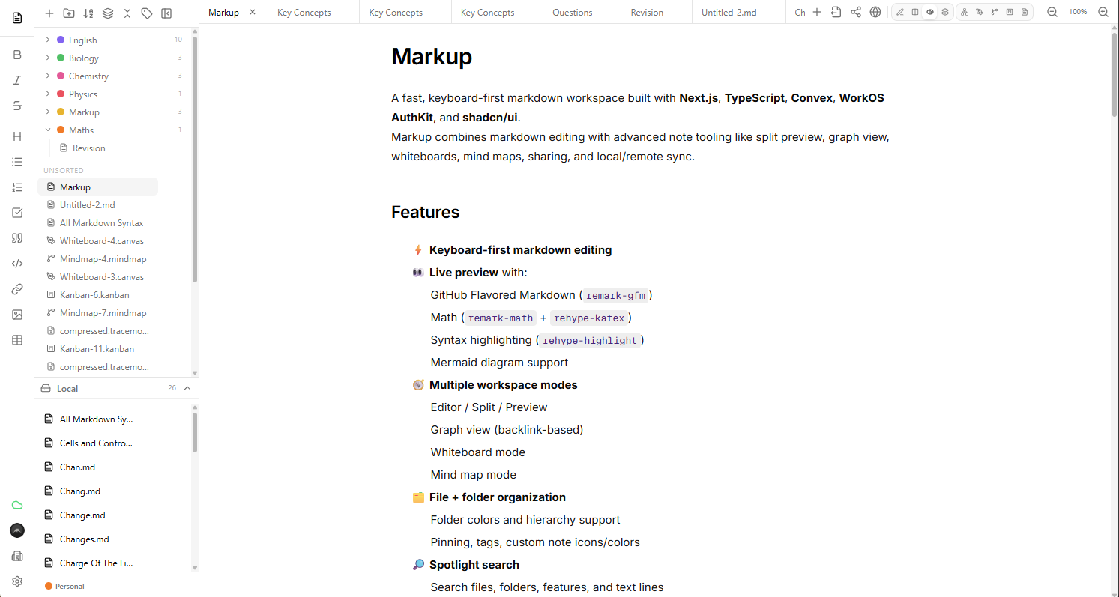Switch to editor mode with the pen toggle
Image resolution: width=1119 pixels, height=597 pixels.
point(900,12)
